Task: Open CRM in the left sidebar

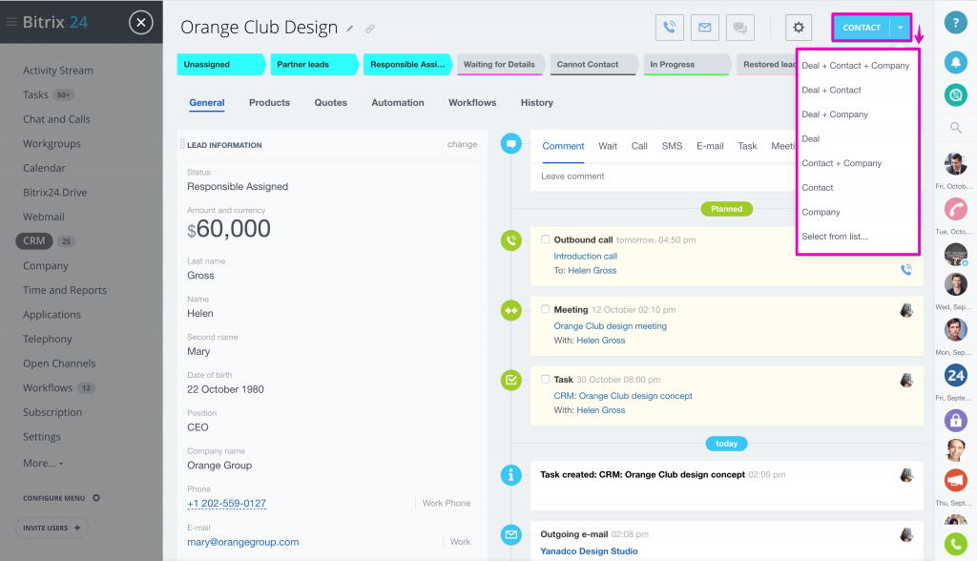Action: point(34,241)
